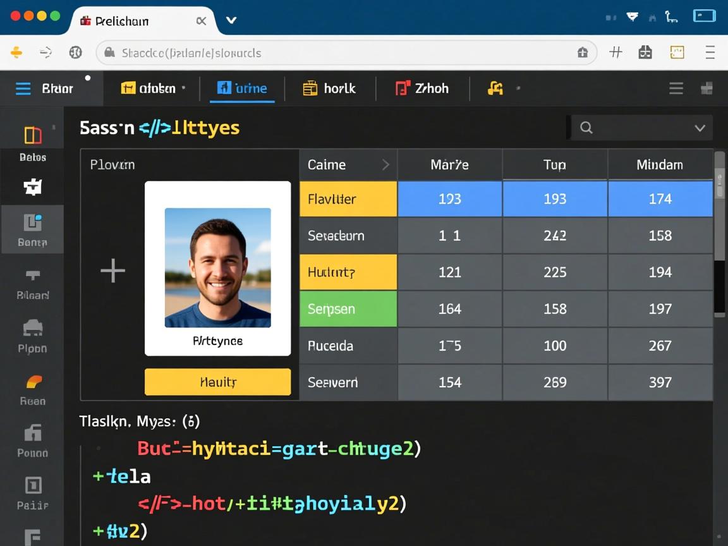Open the horlk tab
728x546 pixels.
(x=329, y=88)
